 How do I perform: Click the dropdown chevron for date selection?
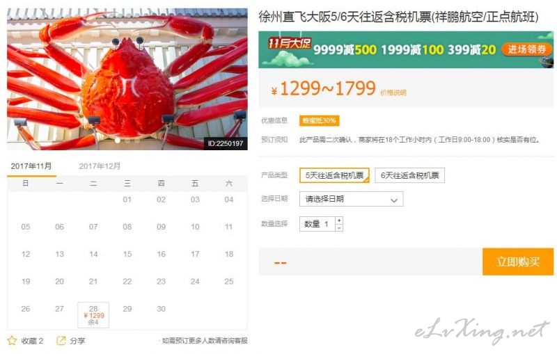(393, 200)
